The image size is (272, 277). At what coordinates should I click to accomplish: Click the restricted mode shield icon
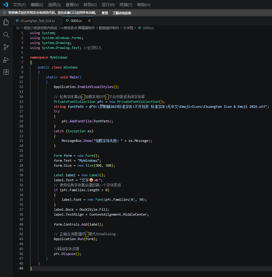pos(5,13)
